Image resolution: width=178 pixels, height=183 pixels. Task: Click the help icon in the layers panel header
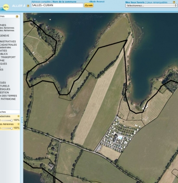pos(17,16)
